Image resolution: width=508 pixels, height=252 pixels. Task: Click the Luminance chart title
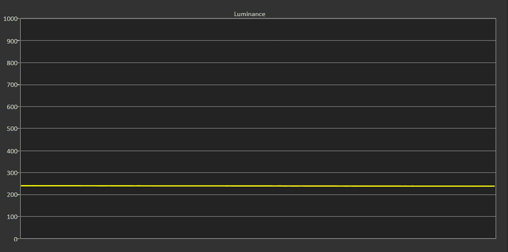[x=249, y=14]
